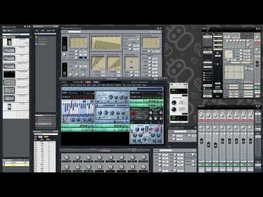Click lower level meter in top plugin window
The height and width of the screenshot is (197, 263).
65,69
